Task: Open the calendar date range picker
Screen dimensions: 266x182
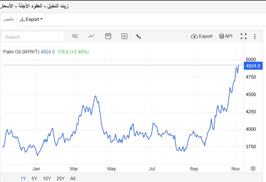Action: pos(108,36)
